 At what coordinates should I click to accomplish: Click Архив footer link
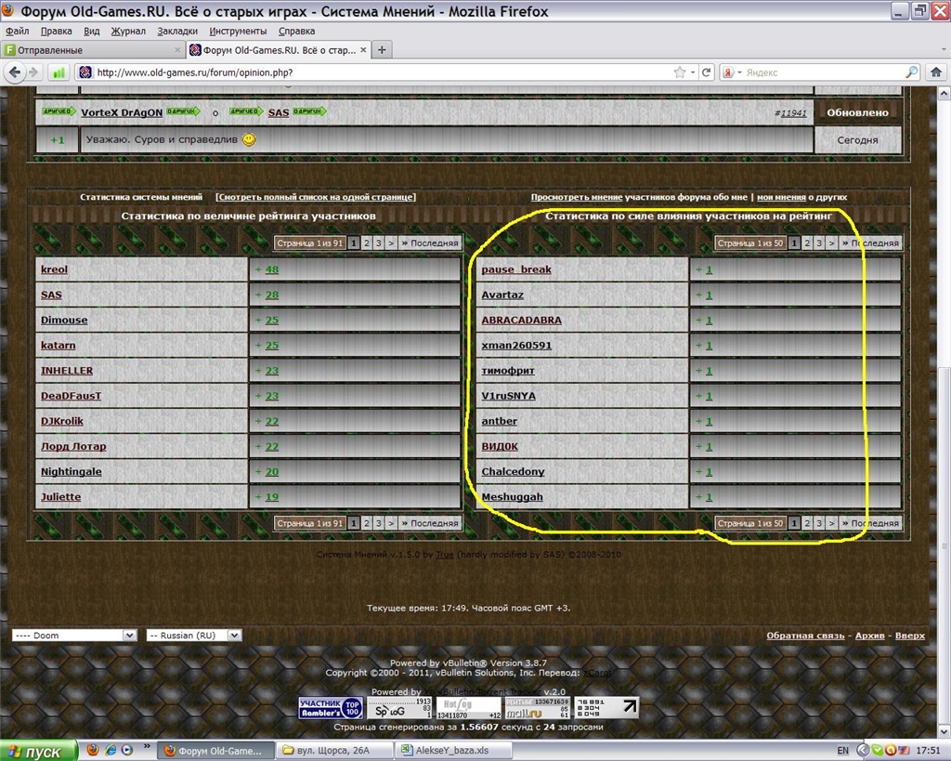click(x=869, y=636)
